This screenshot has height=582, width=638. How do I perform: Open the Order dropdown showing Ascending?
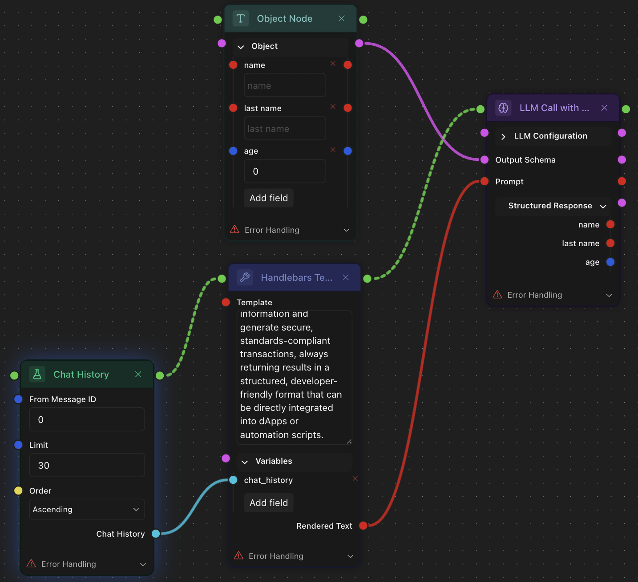click(87, 510)
